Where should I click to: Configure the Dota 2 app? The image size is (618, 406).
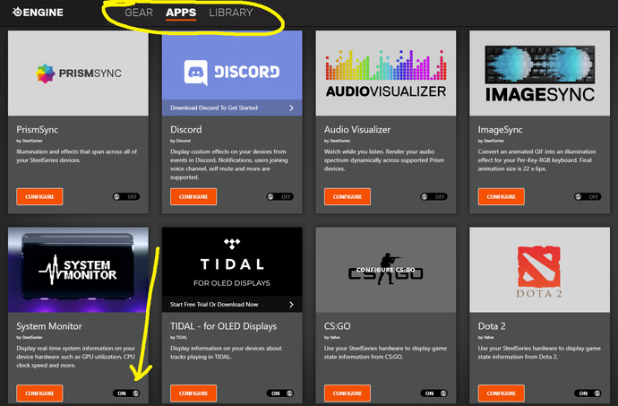point(501,393)
